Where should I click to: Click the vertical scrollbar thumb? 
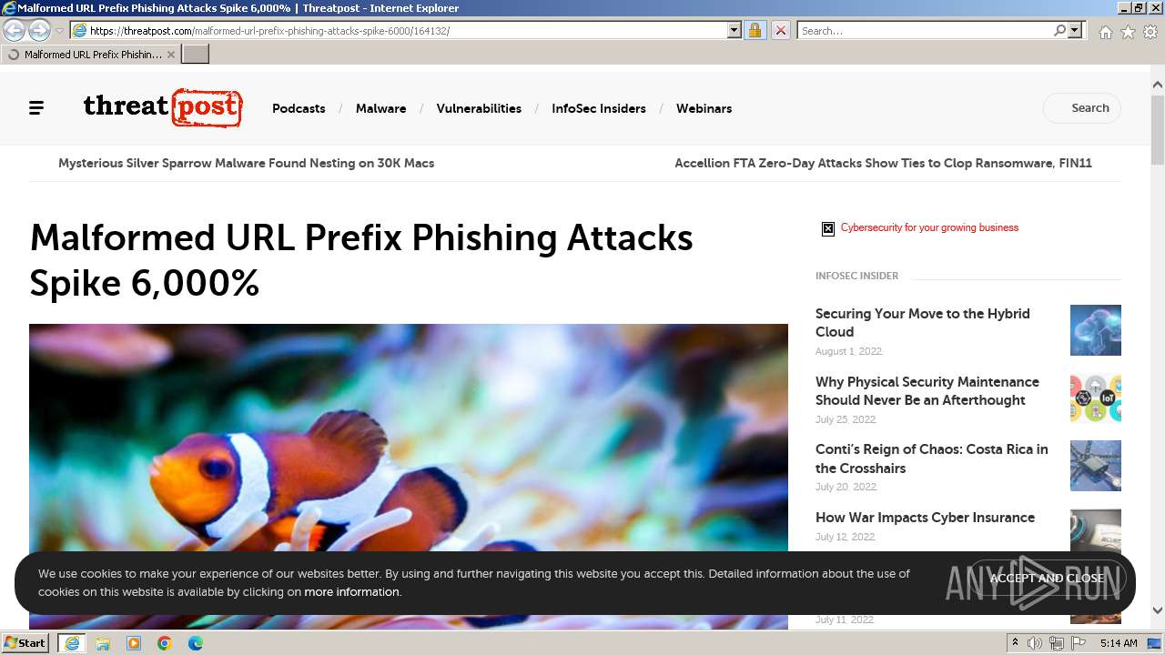1158,128
